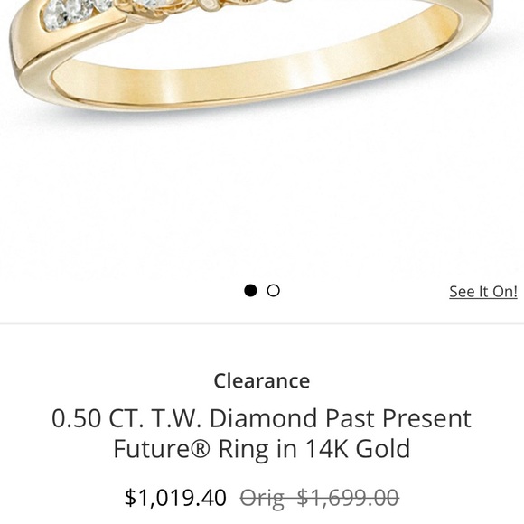Select the first filled carousel dot

pos(250,290)
